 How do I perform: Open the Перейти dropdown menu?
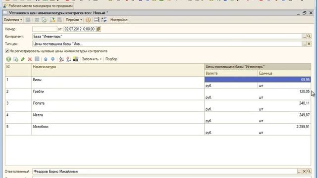coord(74,20)
